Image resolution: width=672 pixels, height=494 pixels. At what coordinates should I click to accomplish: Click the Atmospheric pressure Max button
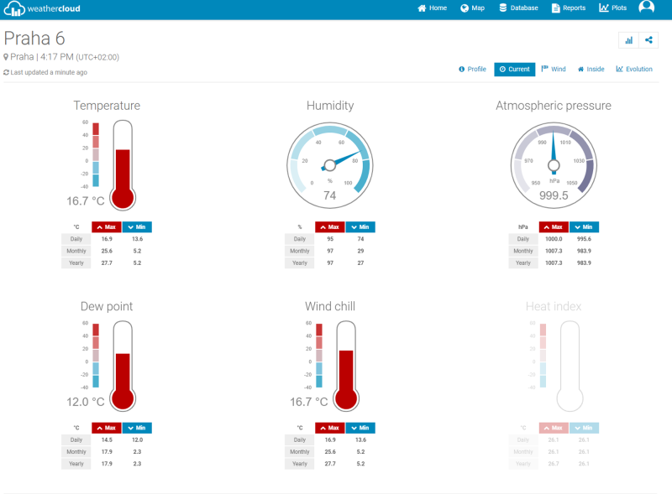tap(554, 227)
